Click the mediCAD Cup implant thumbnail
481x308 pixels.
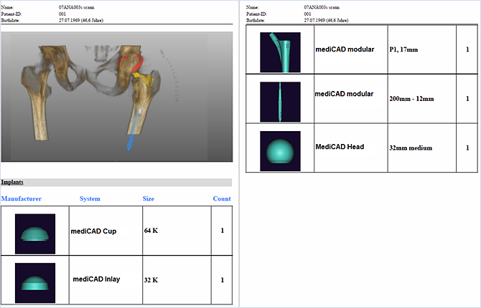tap(35, 234)
